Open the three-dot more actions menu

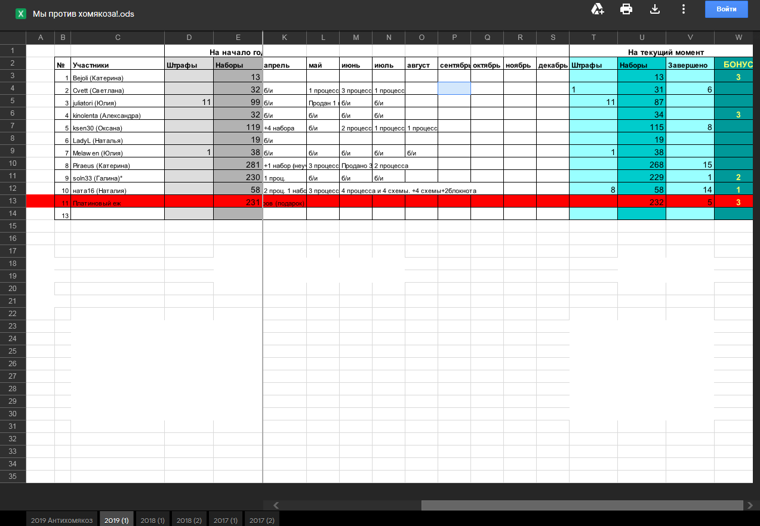coord(683,9)
